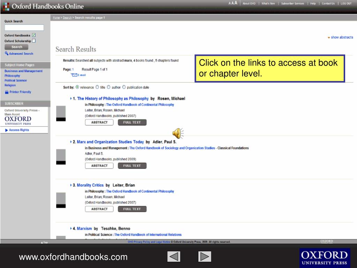Open Oxford Handbook of International Relations link
The width and height of the screenshot is (357, 268).
(x=148, y=234)
